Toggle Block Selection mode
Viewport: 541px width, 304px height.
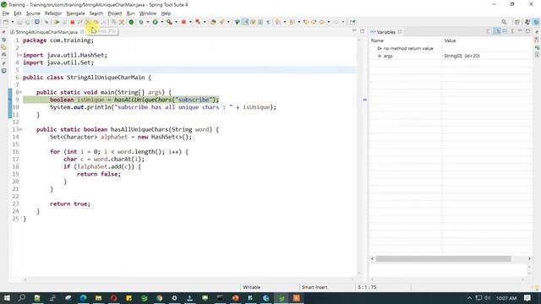260,22
